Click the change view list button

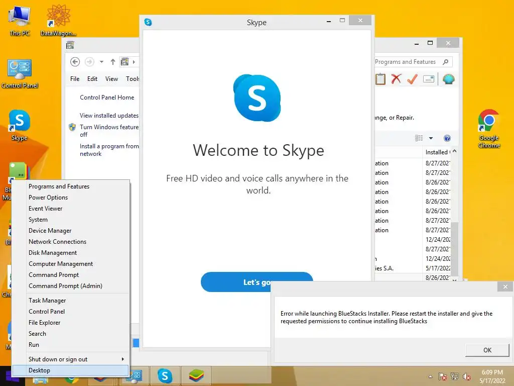tap(419, 138)
